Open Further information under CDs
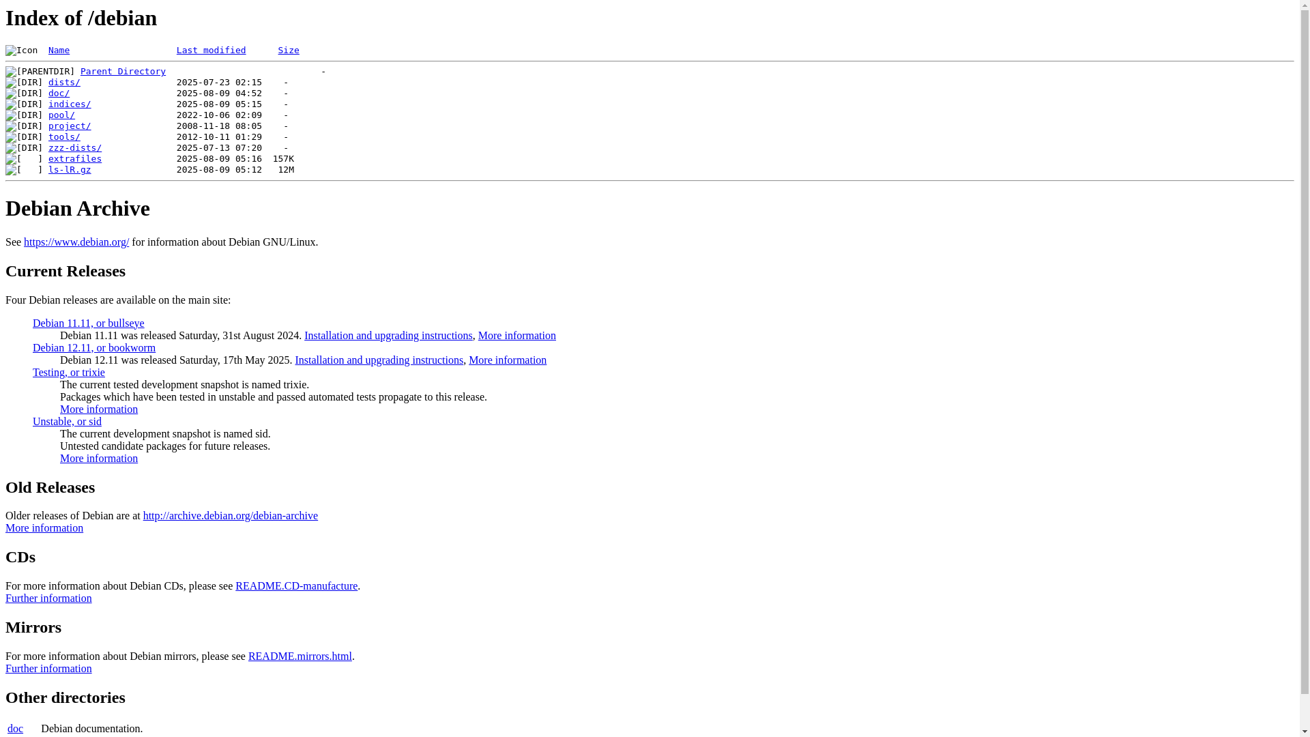The image size is (1310, 737). pyautogui.click(x=48, y=598)
